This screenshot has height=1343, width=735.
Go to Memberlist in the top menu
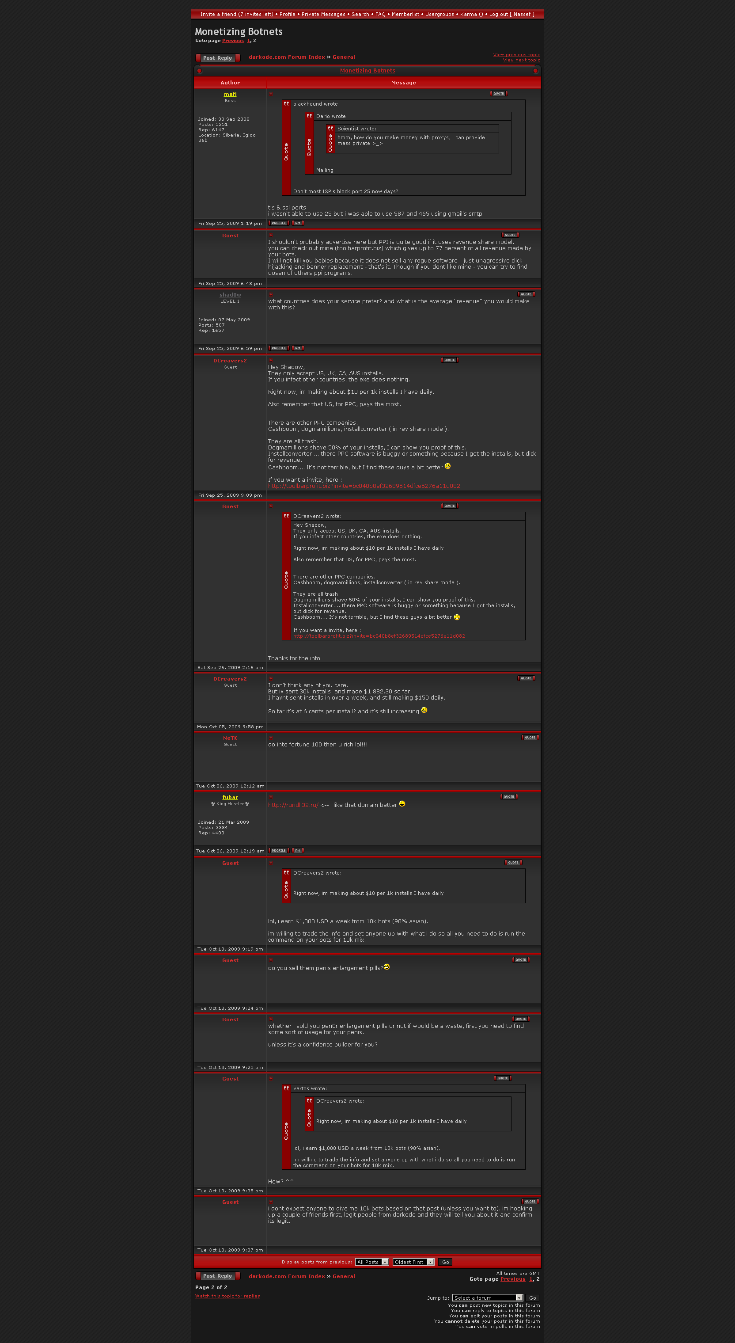point(405,14)
